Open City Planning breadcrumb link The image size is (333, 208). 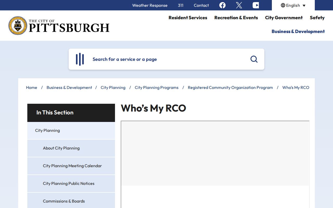pos(113,88)
